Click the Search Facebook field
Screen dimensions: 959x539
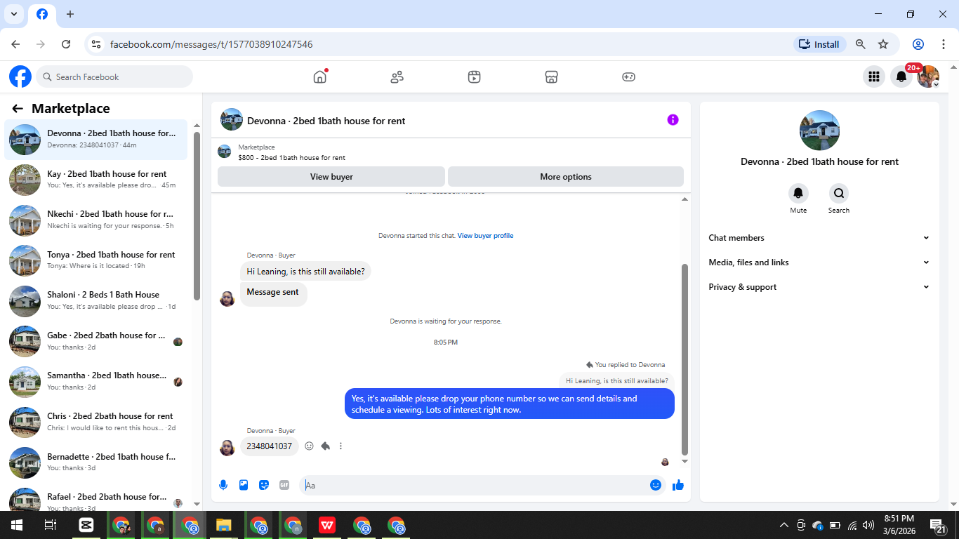click(114, 76)
